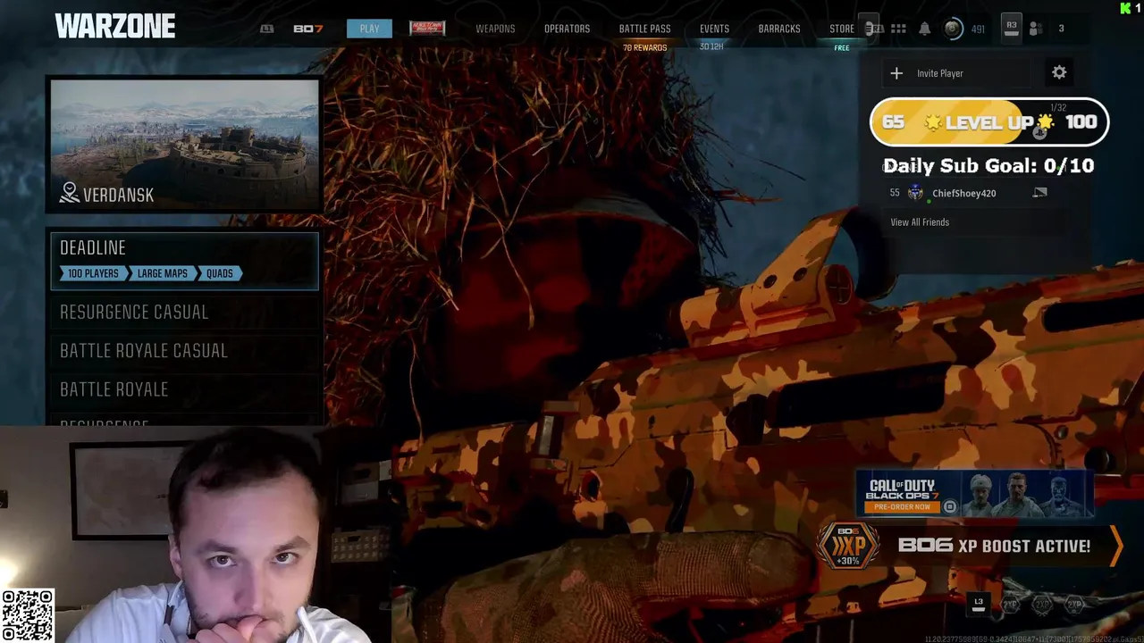
Task: Open the Store tab
Action: [842, 29]
